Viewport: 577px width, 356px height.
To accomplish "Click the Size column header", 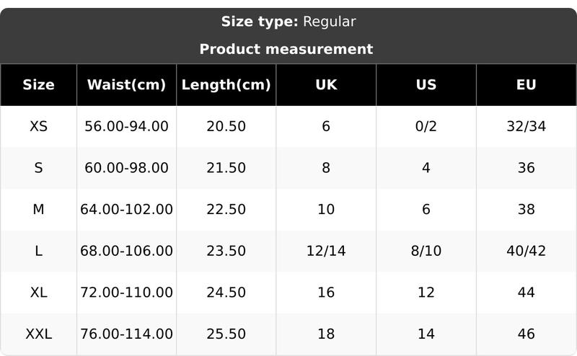I will pos(38,84).
